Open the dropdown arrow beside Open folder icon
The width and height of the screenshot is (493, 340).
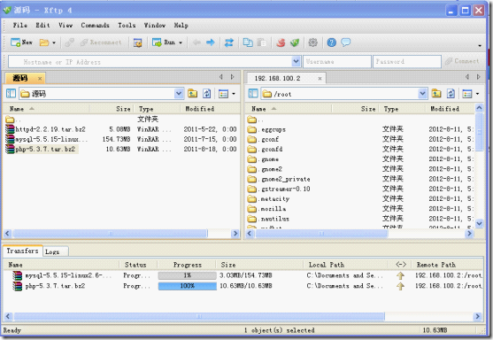(x=54, y=42)
